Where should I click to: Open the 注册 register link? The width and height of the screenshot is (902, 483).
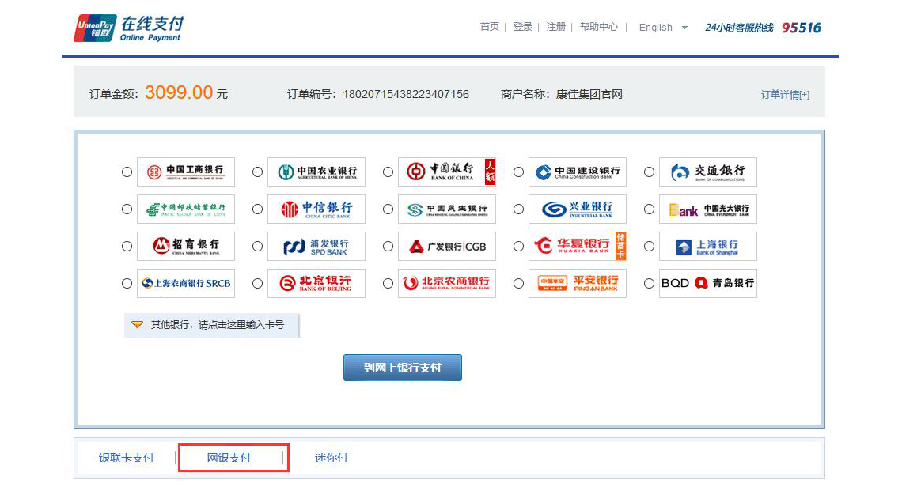(556, 27)
